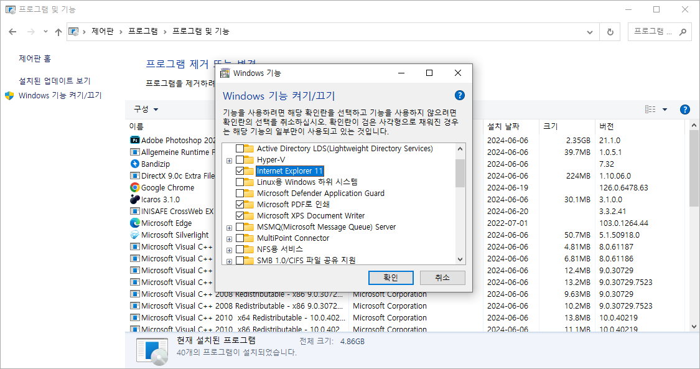Enable Microsoft Defender Application Guard checkbox

pyautogui.click(x=240, y=193)
